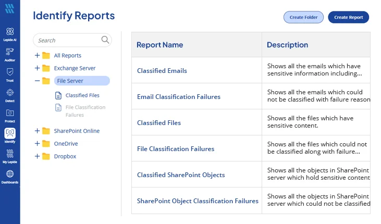This screenshot has width=381, height=224.
Task: Open File Classification Failures in the tree
Action: (85, 111)
